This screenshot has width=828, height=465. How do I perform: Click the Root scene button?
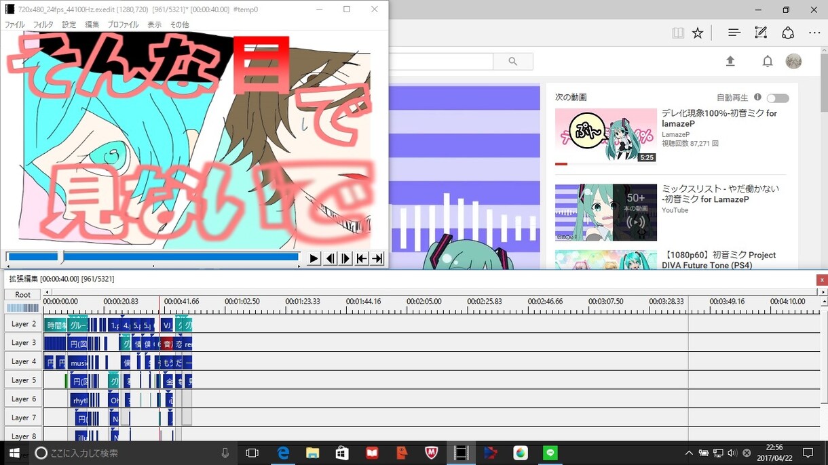[x=22, y=295]
